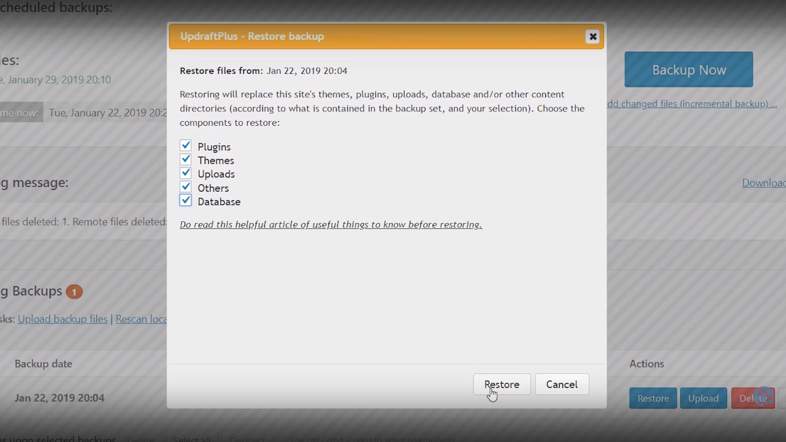Toggle the Uploads checkbox
The height and width of the screenshot is (442, 786).
[186, 173]
